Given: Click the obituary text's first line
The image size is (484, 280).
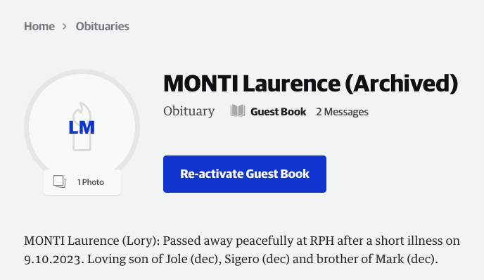Looking at the screenshot, I should point(242,241).
